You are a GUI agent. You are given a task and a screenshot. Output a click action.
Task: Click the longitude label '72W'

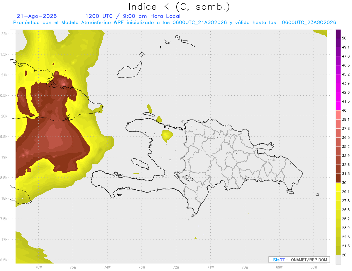176,267
